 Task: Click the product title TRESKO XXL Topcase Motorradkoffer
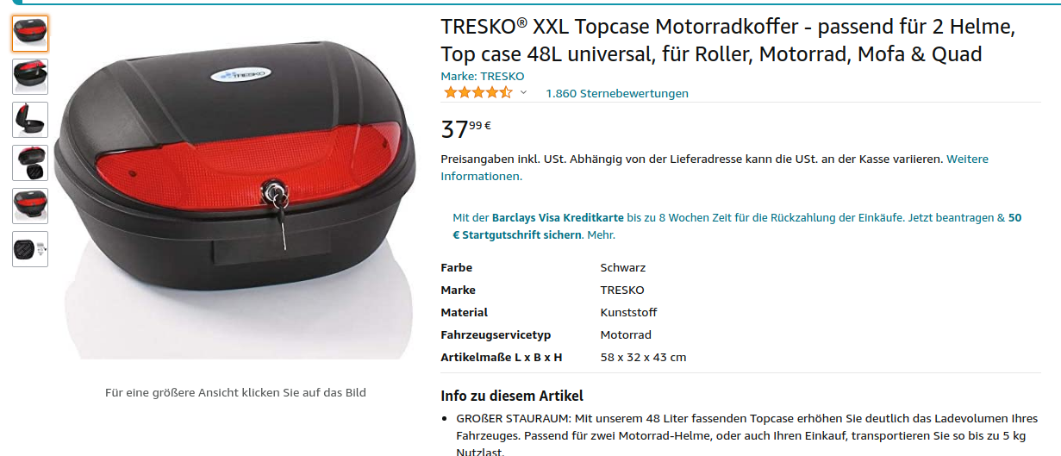727,41
